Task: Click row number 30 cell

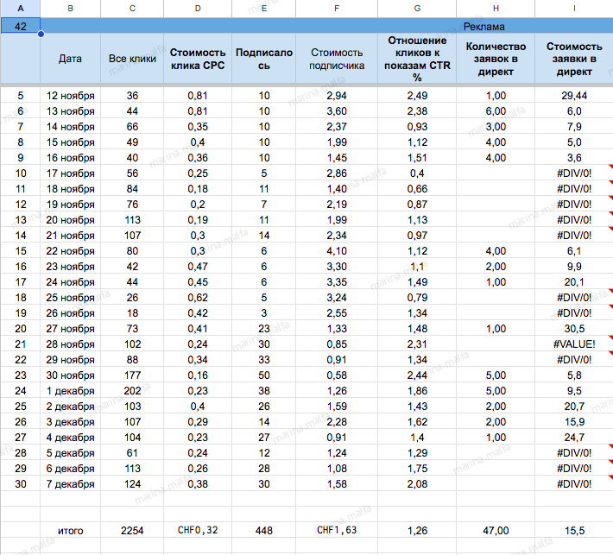Action: pyautogui.click(x=21, y=484)
